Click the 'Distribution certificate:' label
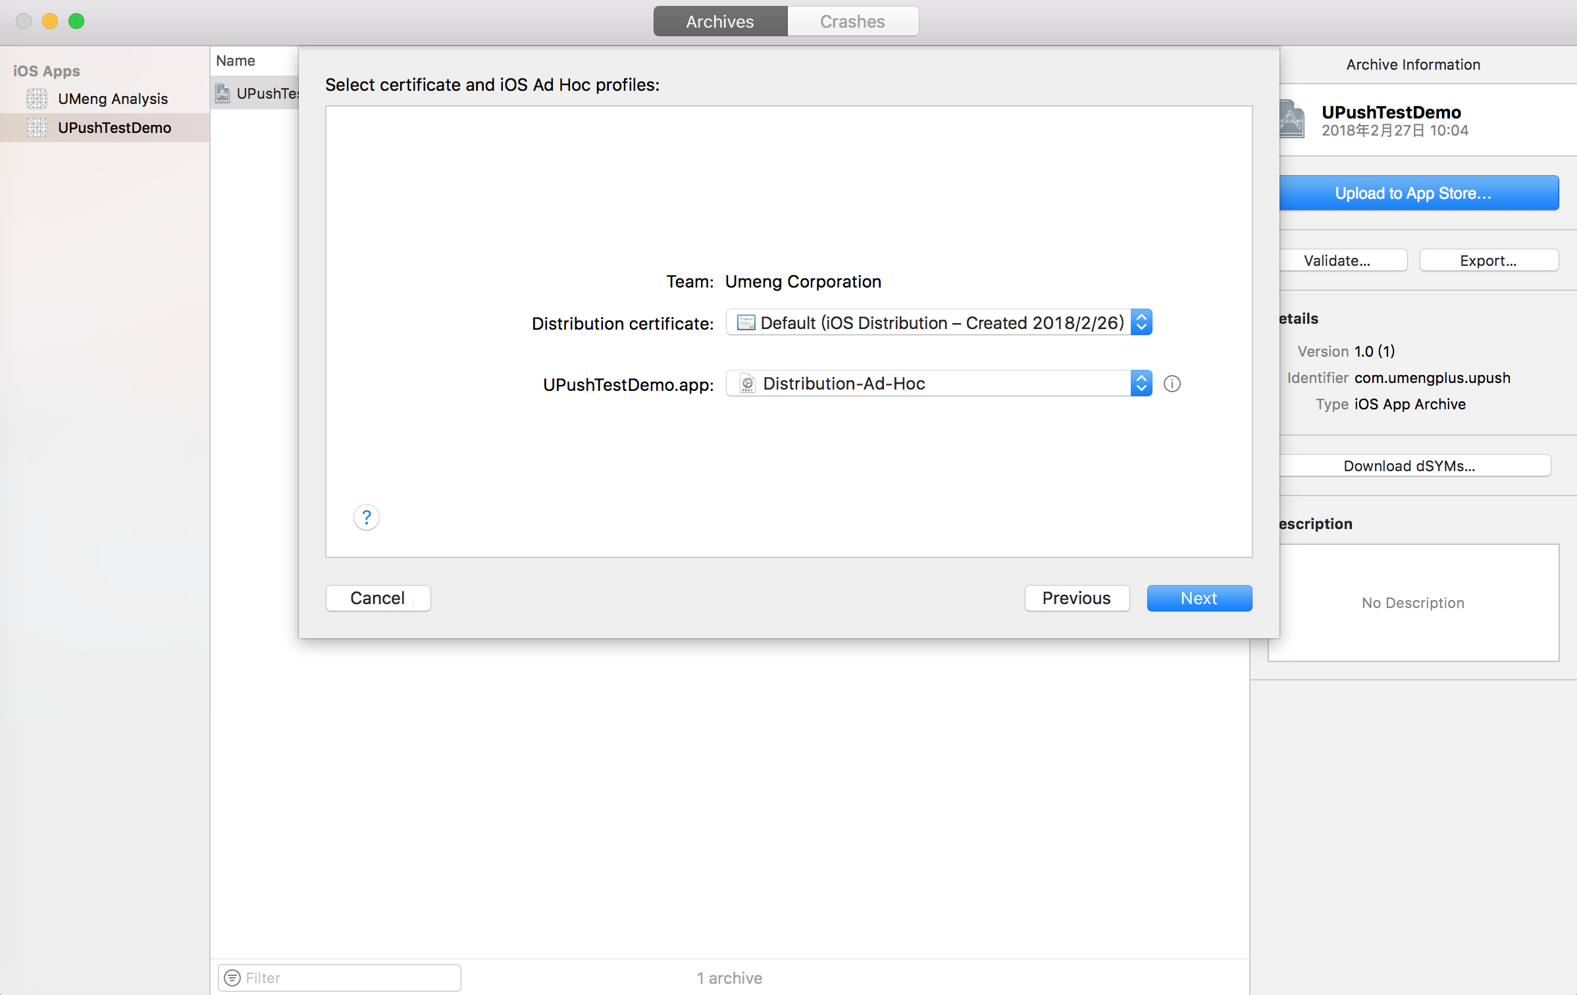 [623, 324]
